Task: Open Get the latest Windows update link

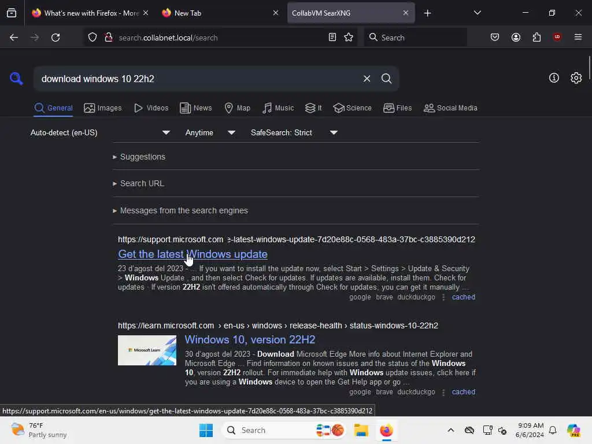Action: pyautogui.click(x=193, y=254)
